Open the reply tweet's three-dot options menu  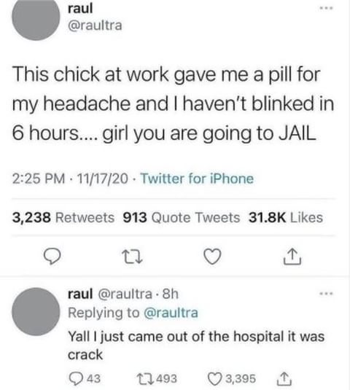326,294
